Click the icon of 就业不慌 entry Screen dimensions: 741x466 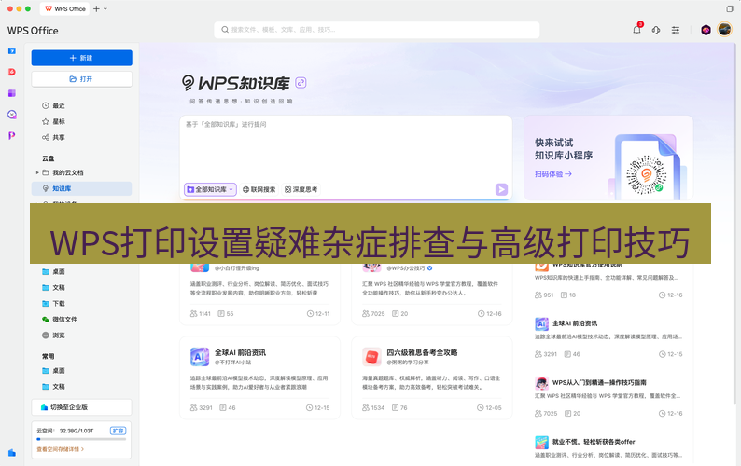541,443
